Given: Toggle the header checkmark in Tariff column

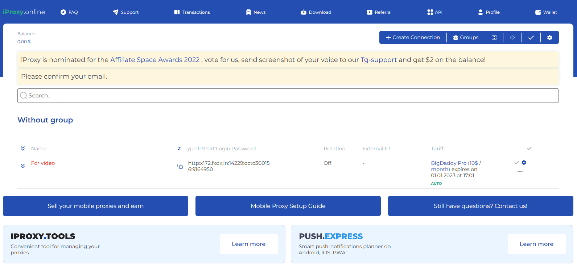Looking at the screenshot, I should point(529,149).
